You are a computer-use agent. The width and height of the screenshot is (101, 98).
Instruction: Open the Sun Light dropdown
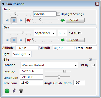(x=22, y=54)
